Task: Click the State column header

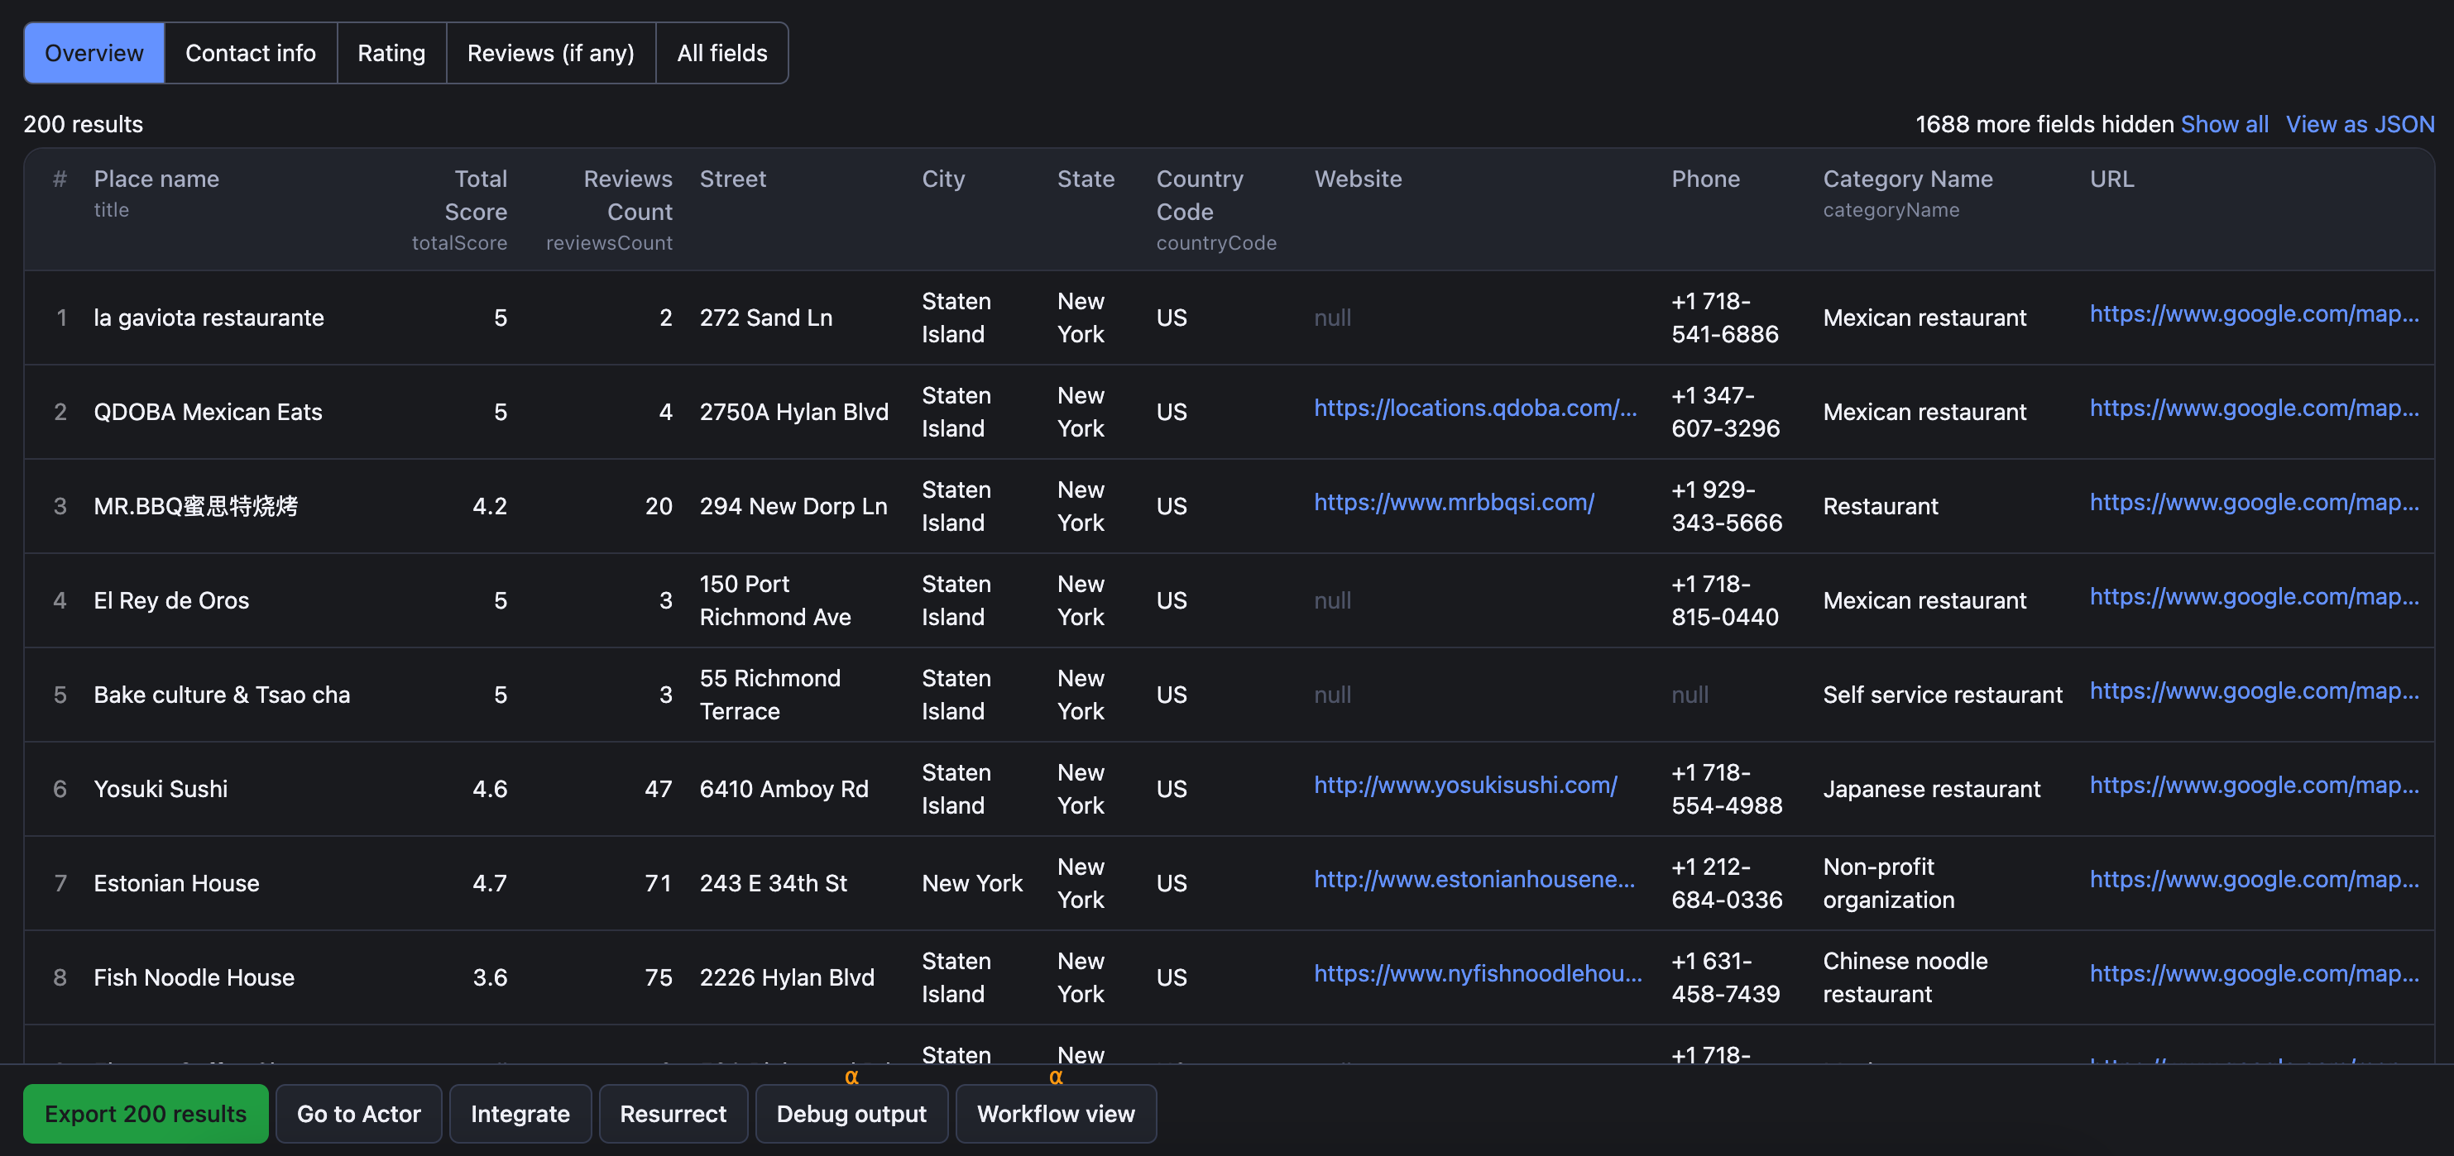Action: tap(1085, 179)
